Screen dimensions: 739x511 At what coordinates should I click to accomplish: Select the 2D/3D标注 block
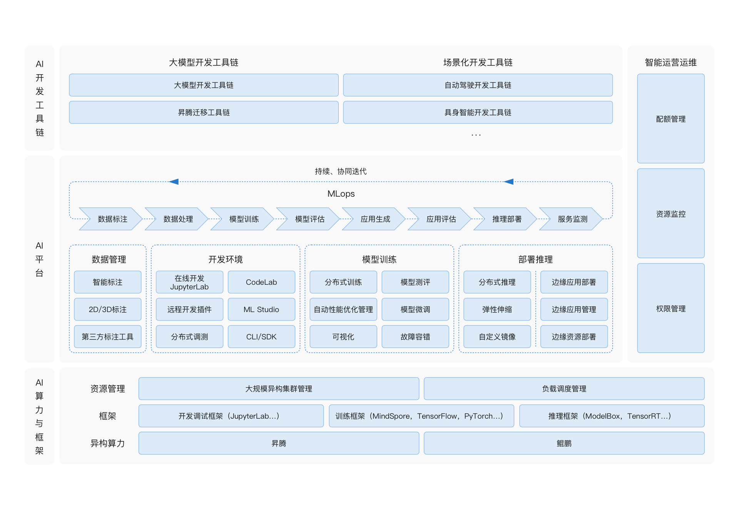[x=107, y=309]
